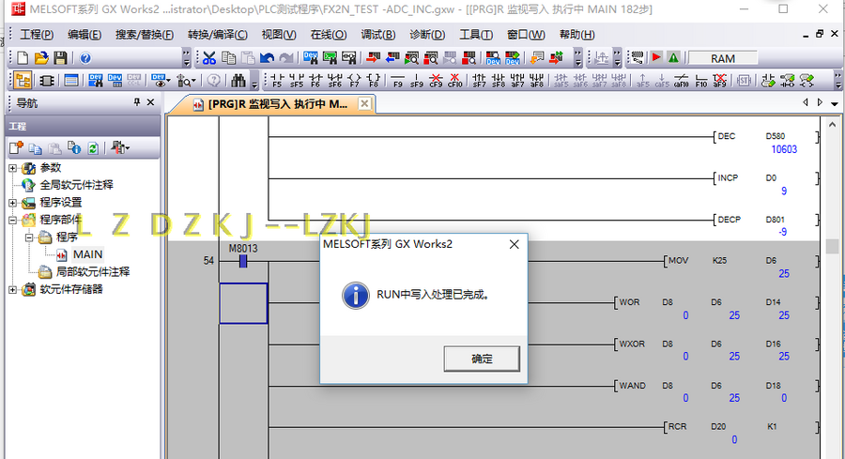Insert falling pulse contact sF8
Screen dimensions: 845x459
tap(499, 81)
